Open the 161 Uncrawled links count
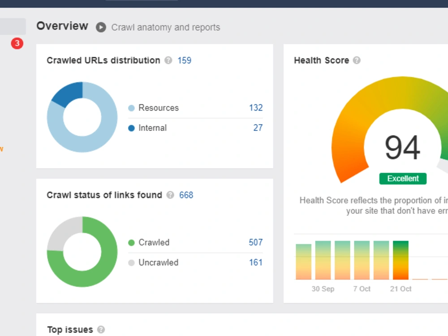This screenshot has height=336, width=448. point(256,262)
